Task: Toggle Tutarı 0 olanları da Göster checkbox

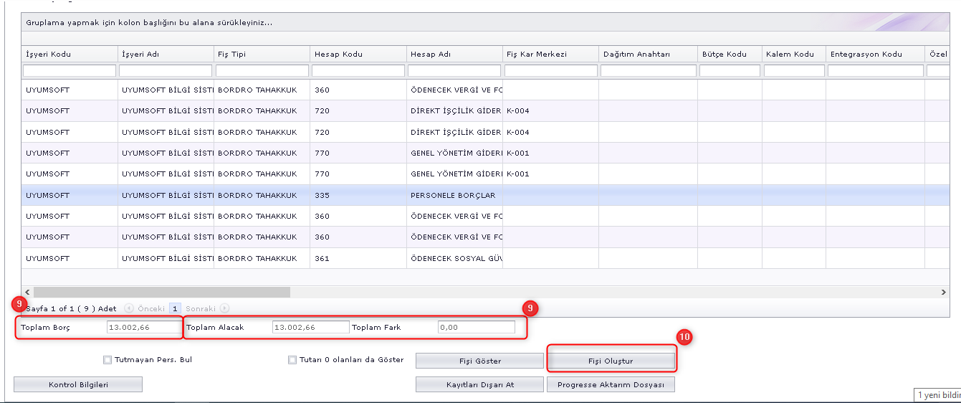Action: (292, 360)
